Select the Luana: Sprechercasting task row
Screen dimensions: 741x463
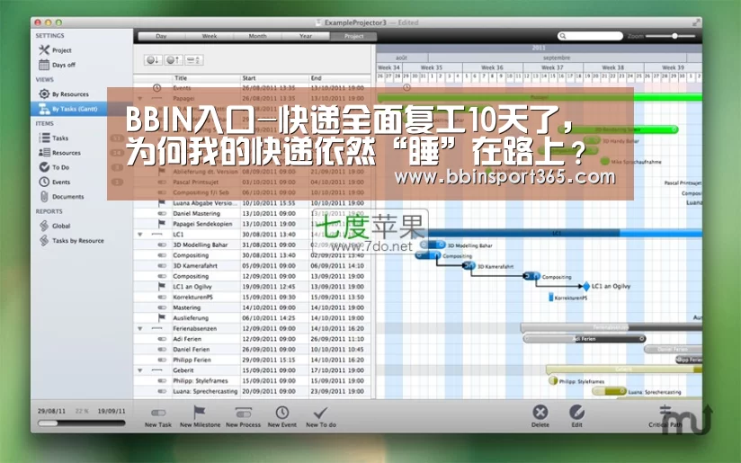pos(253,391)
